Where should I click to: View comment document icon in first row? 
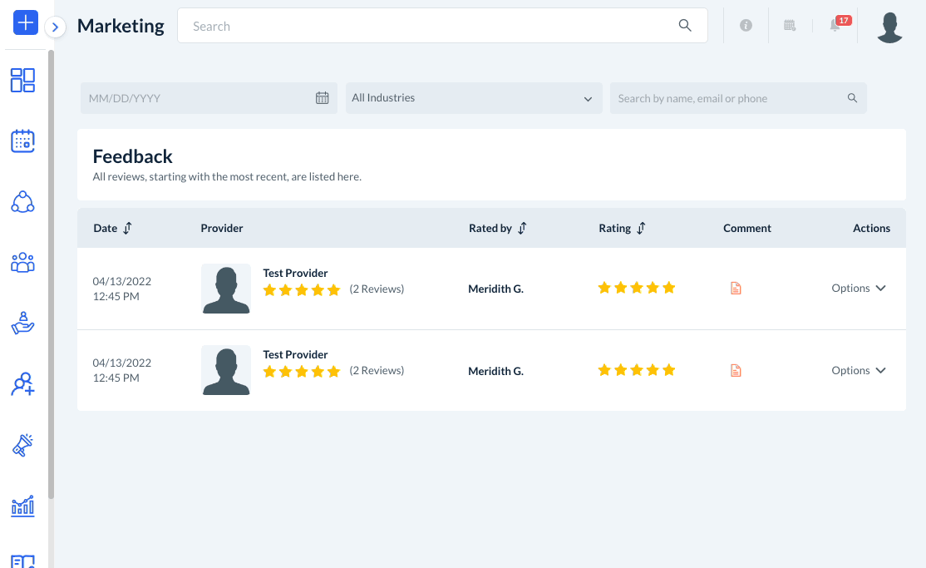tap(735, 289)
